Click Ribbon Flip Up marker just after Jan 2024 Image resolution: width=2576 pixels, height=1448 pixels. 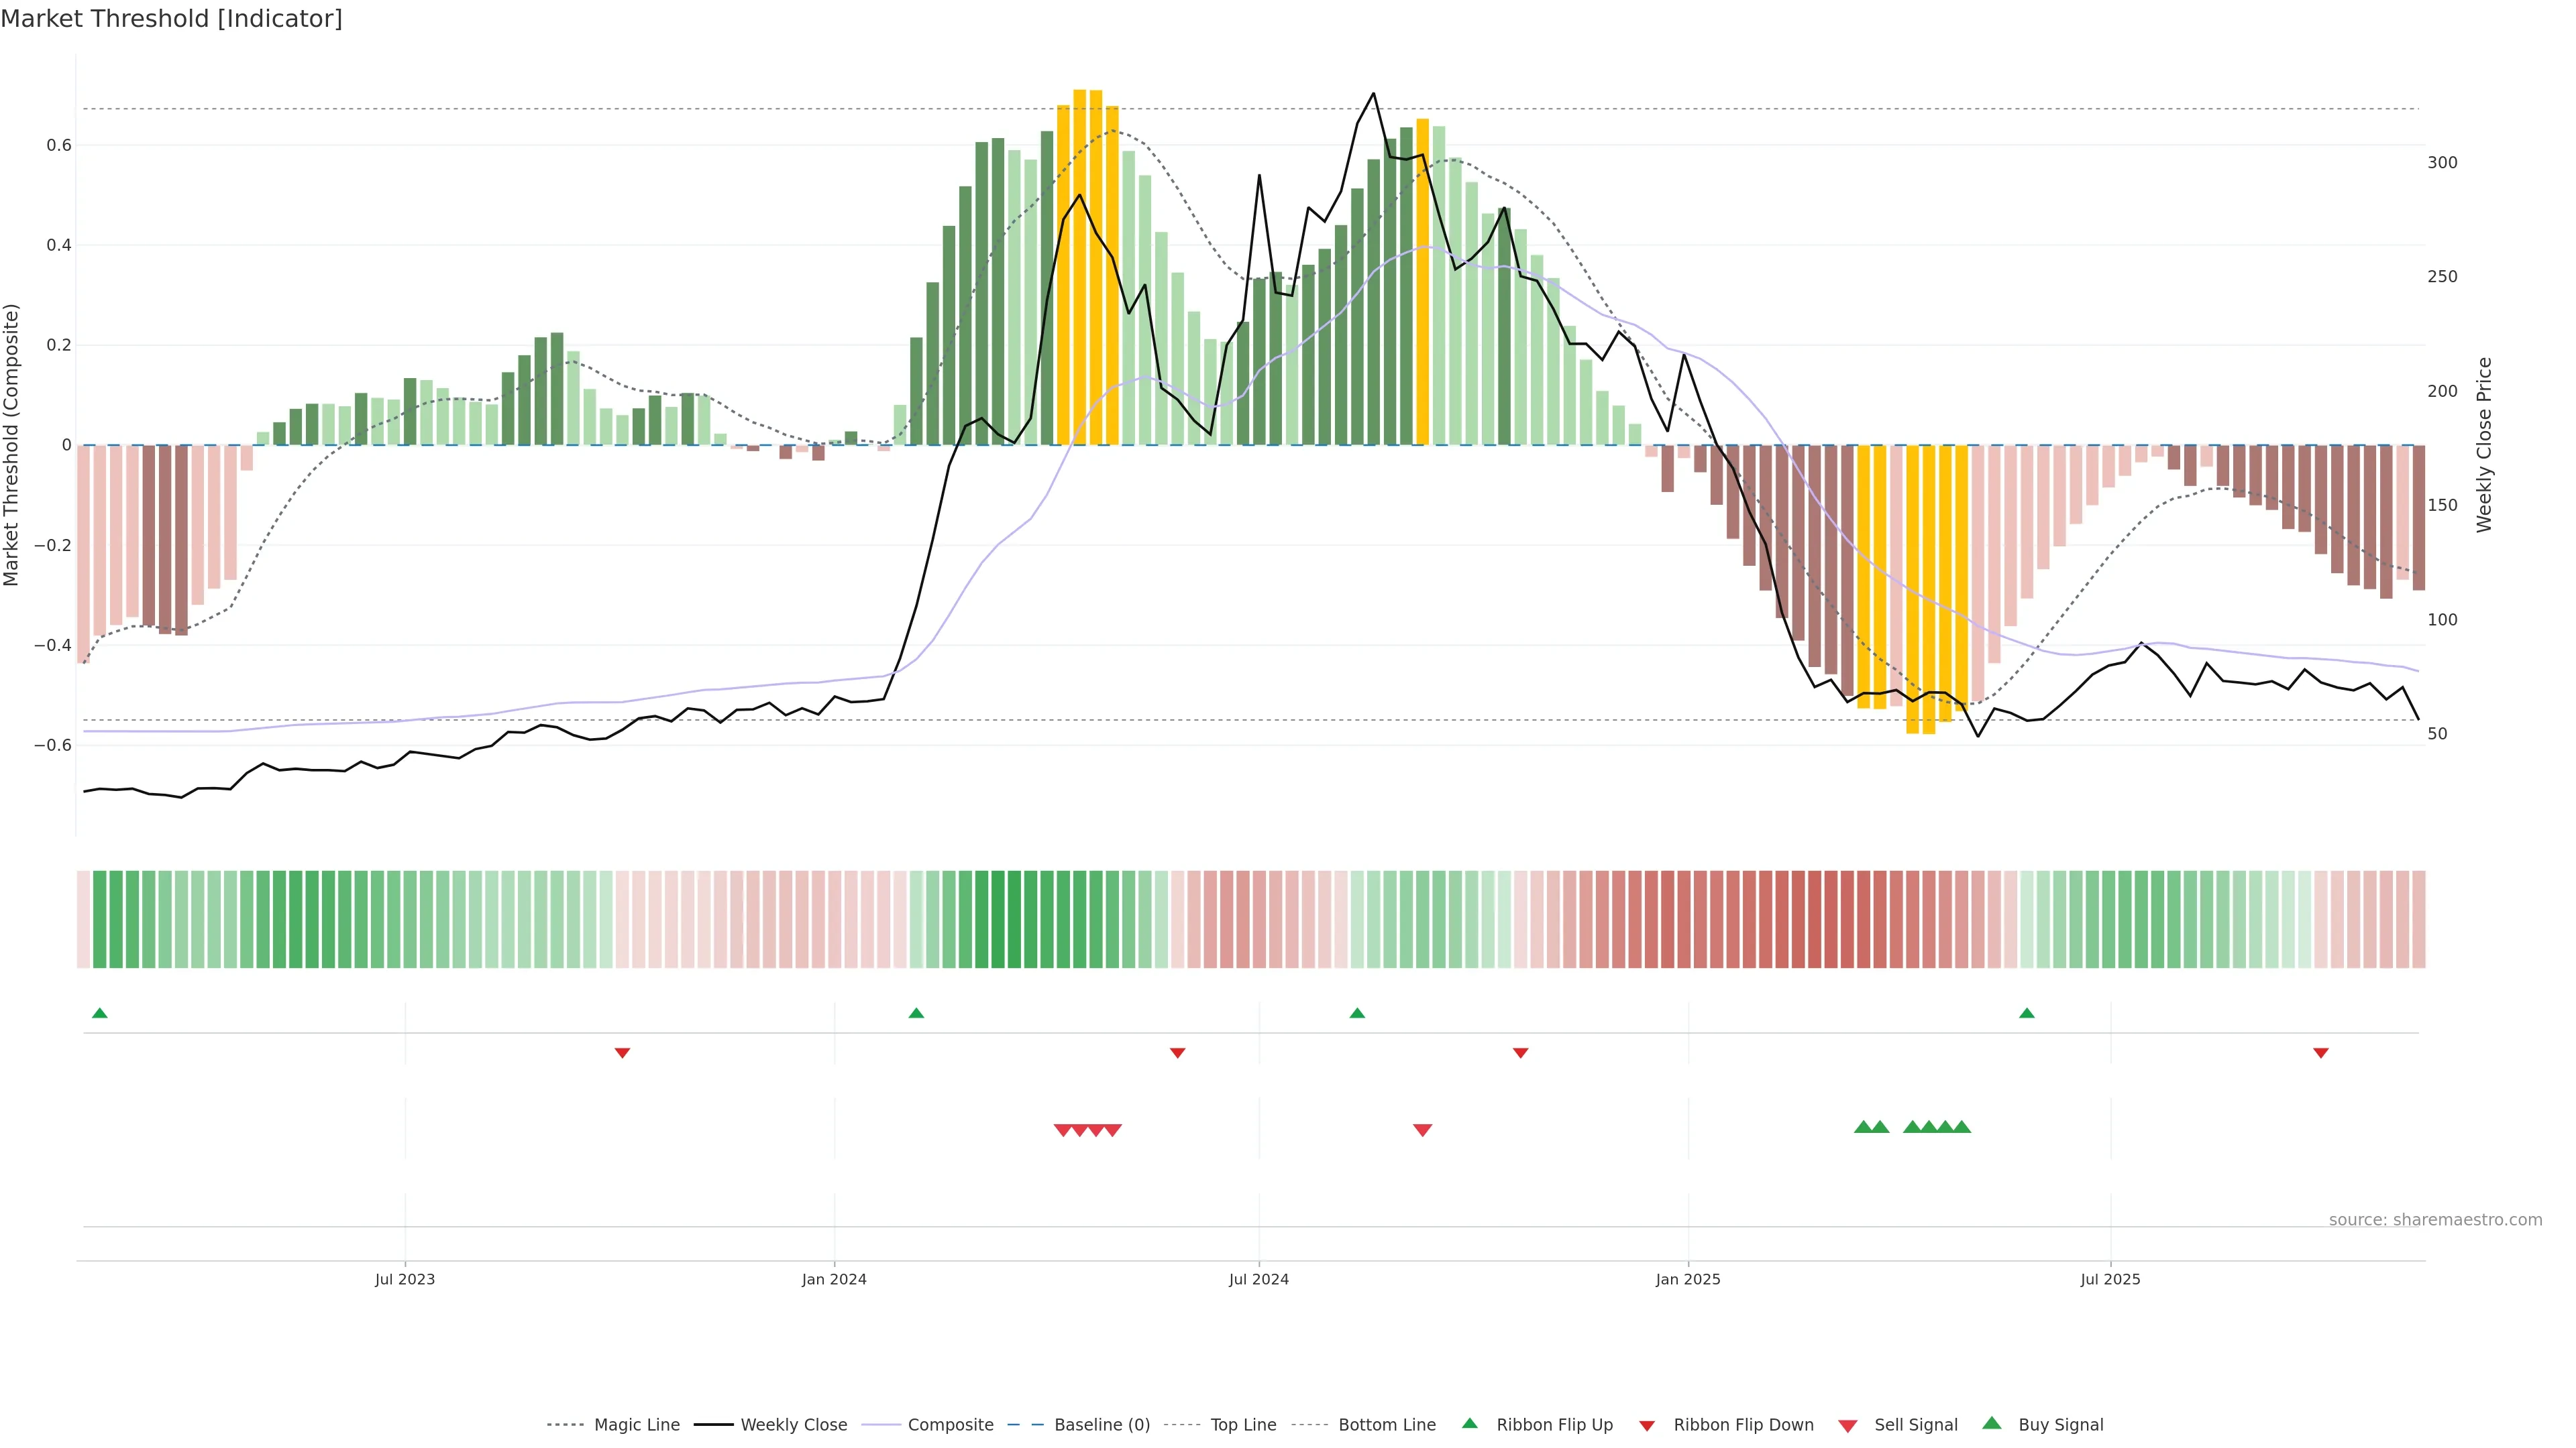916,1014
